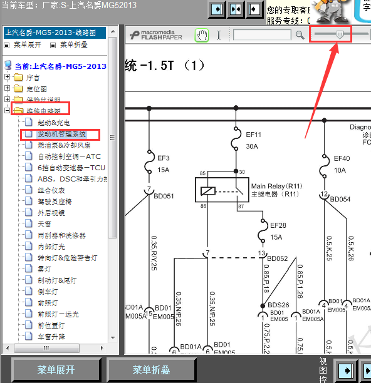Collapse the 维修电路图 folder
The width and height of the screenshot is (371, 383).
pyautogui.click(x=7, y=110)
